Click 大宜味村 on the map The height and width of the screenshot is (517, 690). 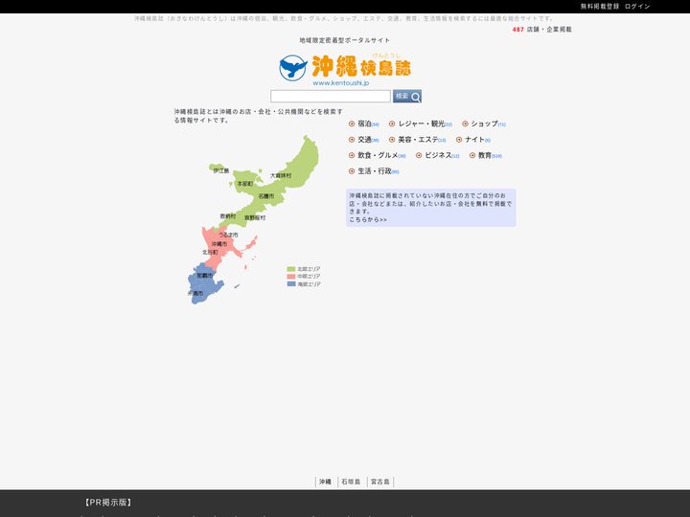[x=281, y=176]
